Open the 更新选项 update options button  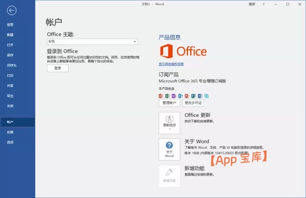tap(169, 123)
